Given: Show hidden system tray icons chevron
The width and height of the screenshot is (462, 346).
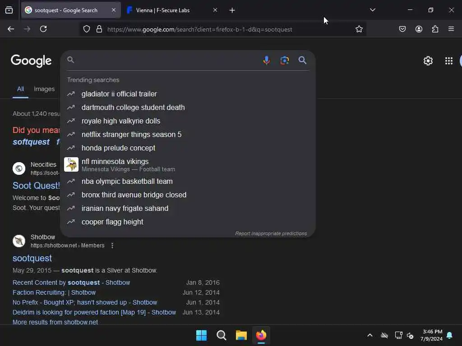Looking at the screenshot, I should pyautogui.click(x=370, y=335).
